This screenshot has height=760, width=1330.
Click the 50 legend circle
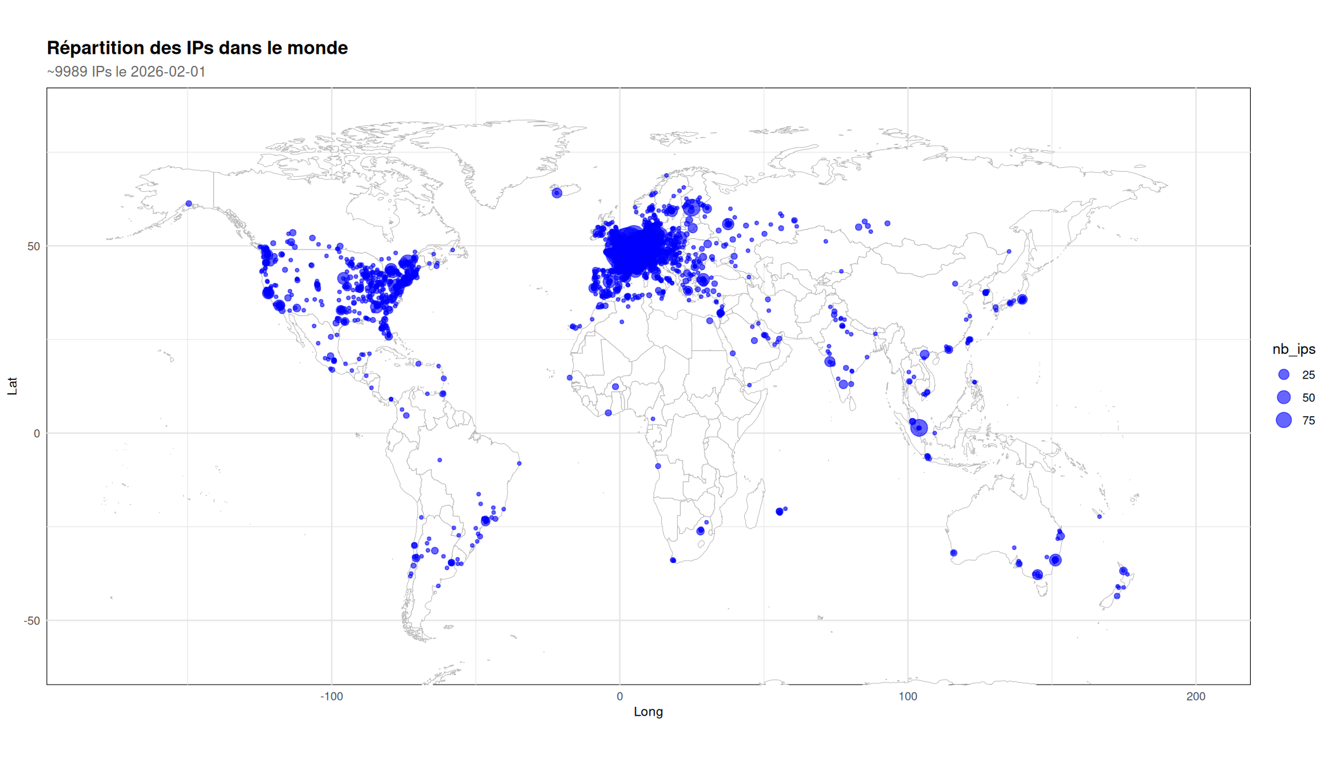1284,398
